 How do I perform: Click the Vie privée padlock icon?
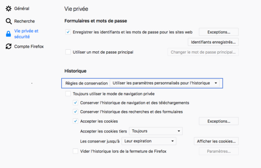click(9, 34)
